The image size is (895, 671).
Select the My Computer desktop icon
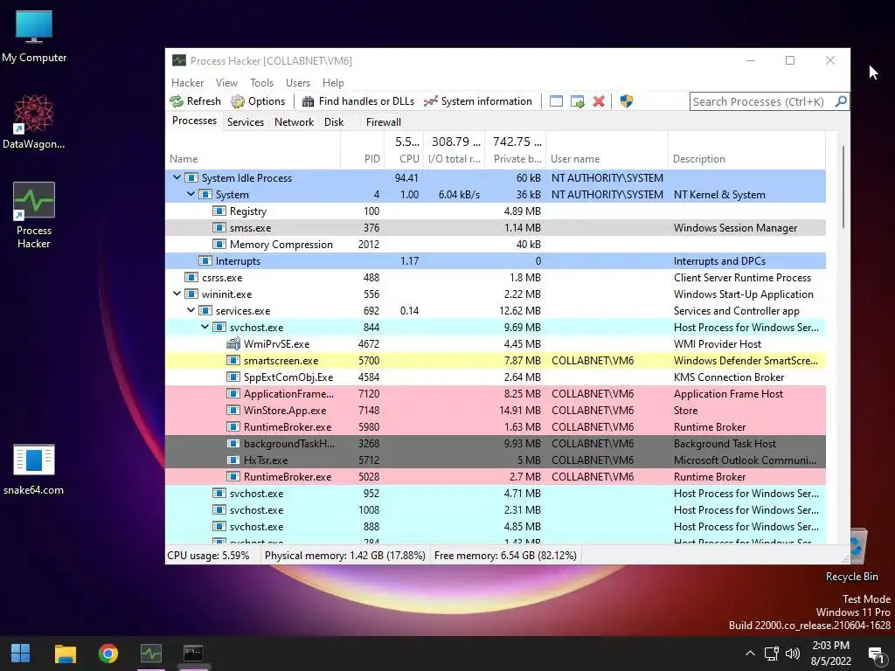pyautogui.click(x=34, y=37)
